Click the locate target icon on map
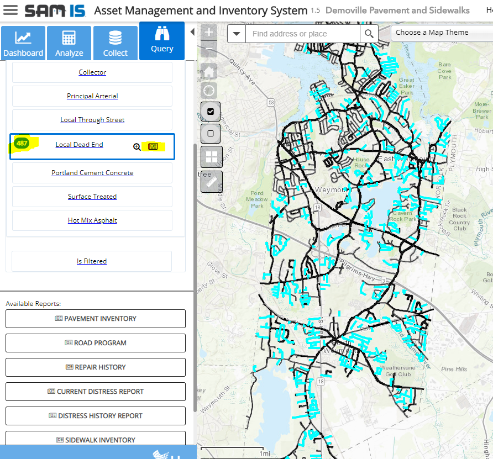493x459 pixels. [209, 91]
